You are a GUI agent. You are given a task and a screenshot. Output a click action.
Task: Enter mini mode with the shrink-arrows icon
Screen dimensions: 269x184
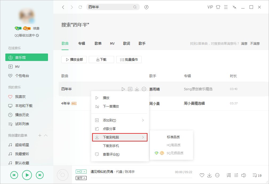[x=234, y=7]
